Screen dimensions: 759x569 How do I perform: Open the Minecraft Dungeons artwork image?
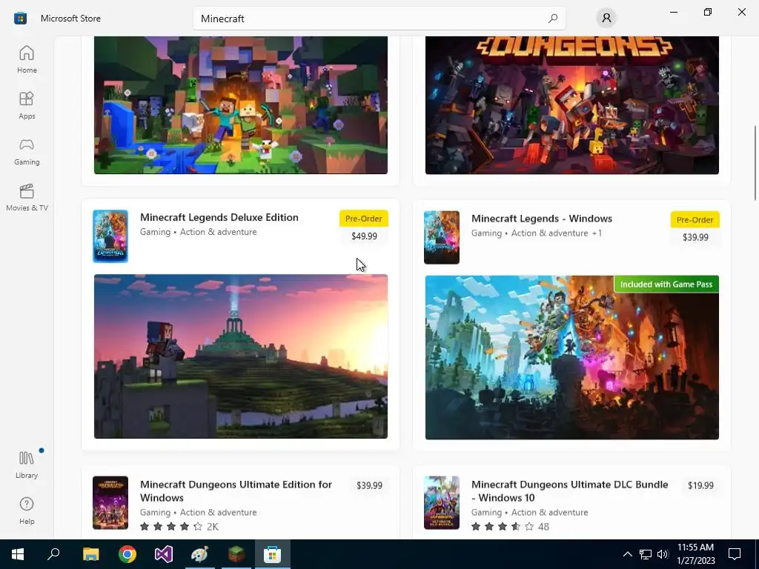(571, 105)
